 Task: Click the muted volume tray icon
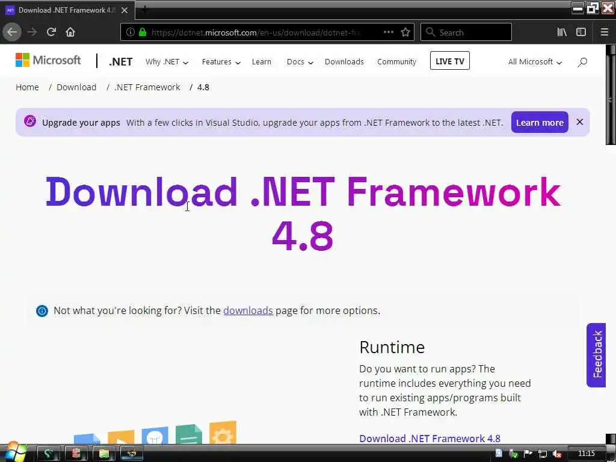(x=557, y=454)
